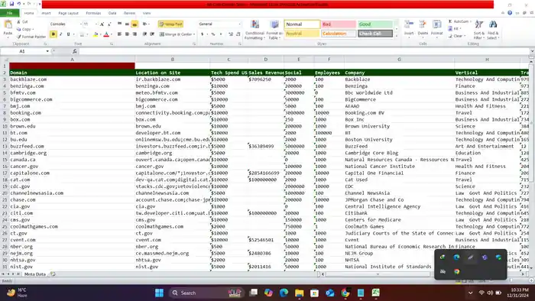Screen dimensions: 535x301
Task: Click the Decrease Indent icon
Action: [x=144, y=34]
